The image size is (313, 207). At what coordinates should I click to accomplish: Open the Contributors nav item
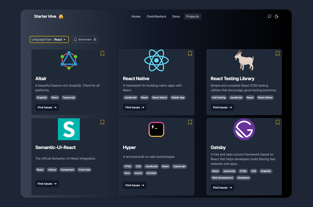156,16
